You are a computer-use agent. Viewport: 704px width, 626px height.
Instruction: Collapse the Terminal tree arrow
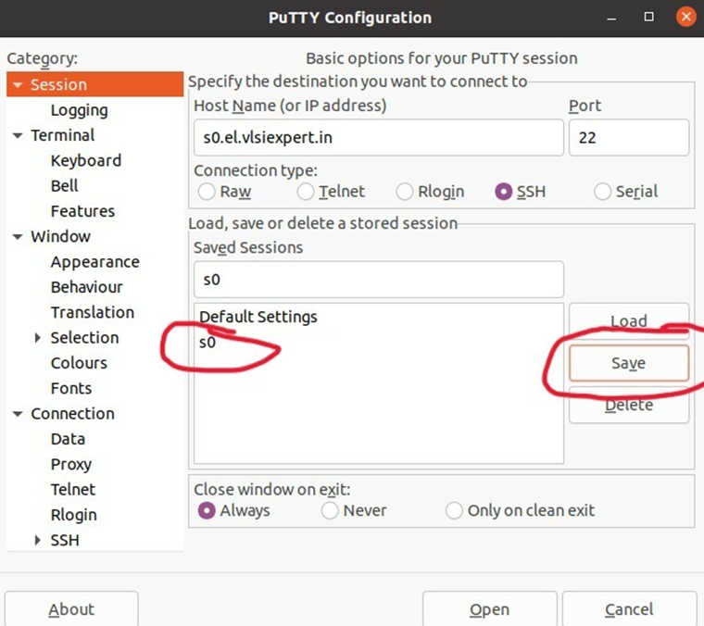click(18, 135)
